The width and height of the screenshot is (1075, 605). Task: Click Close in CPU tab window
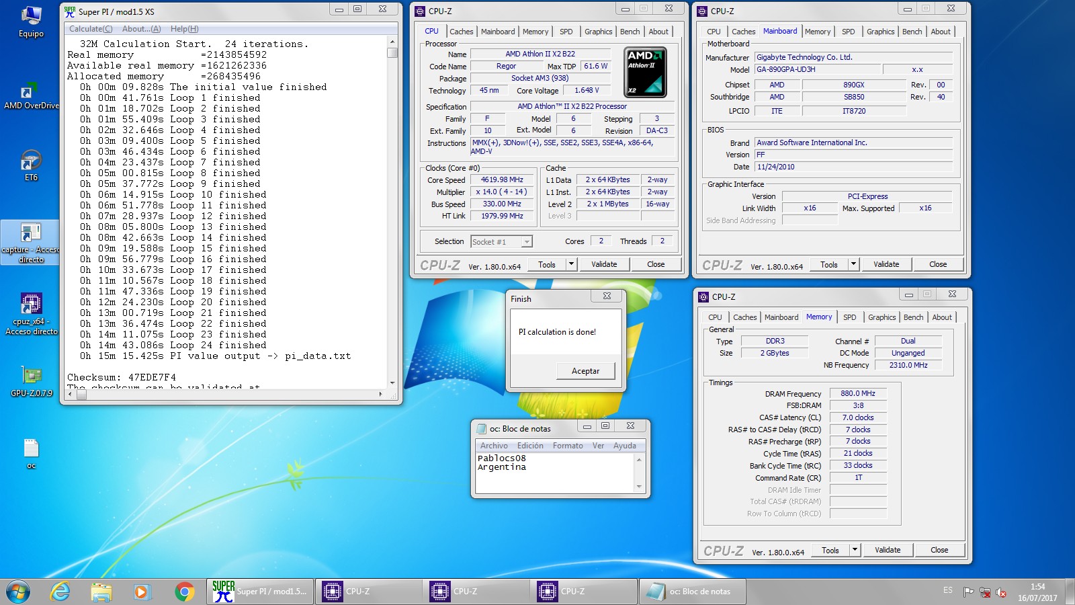656,264
